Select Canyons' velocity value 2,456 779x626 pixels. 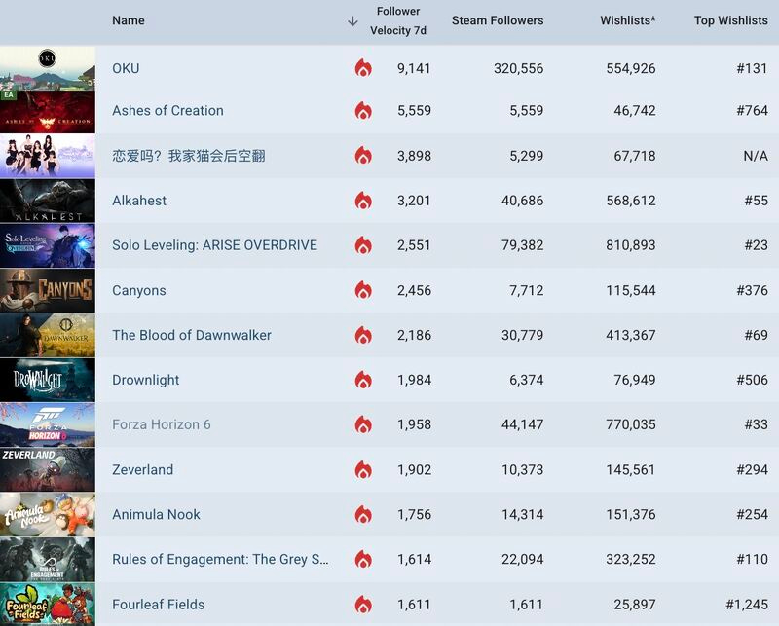coord(414,291)
